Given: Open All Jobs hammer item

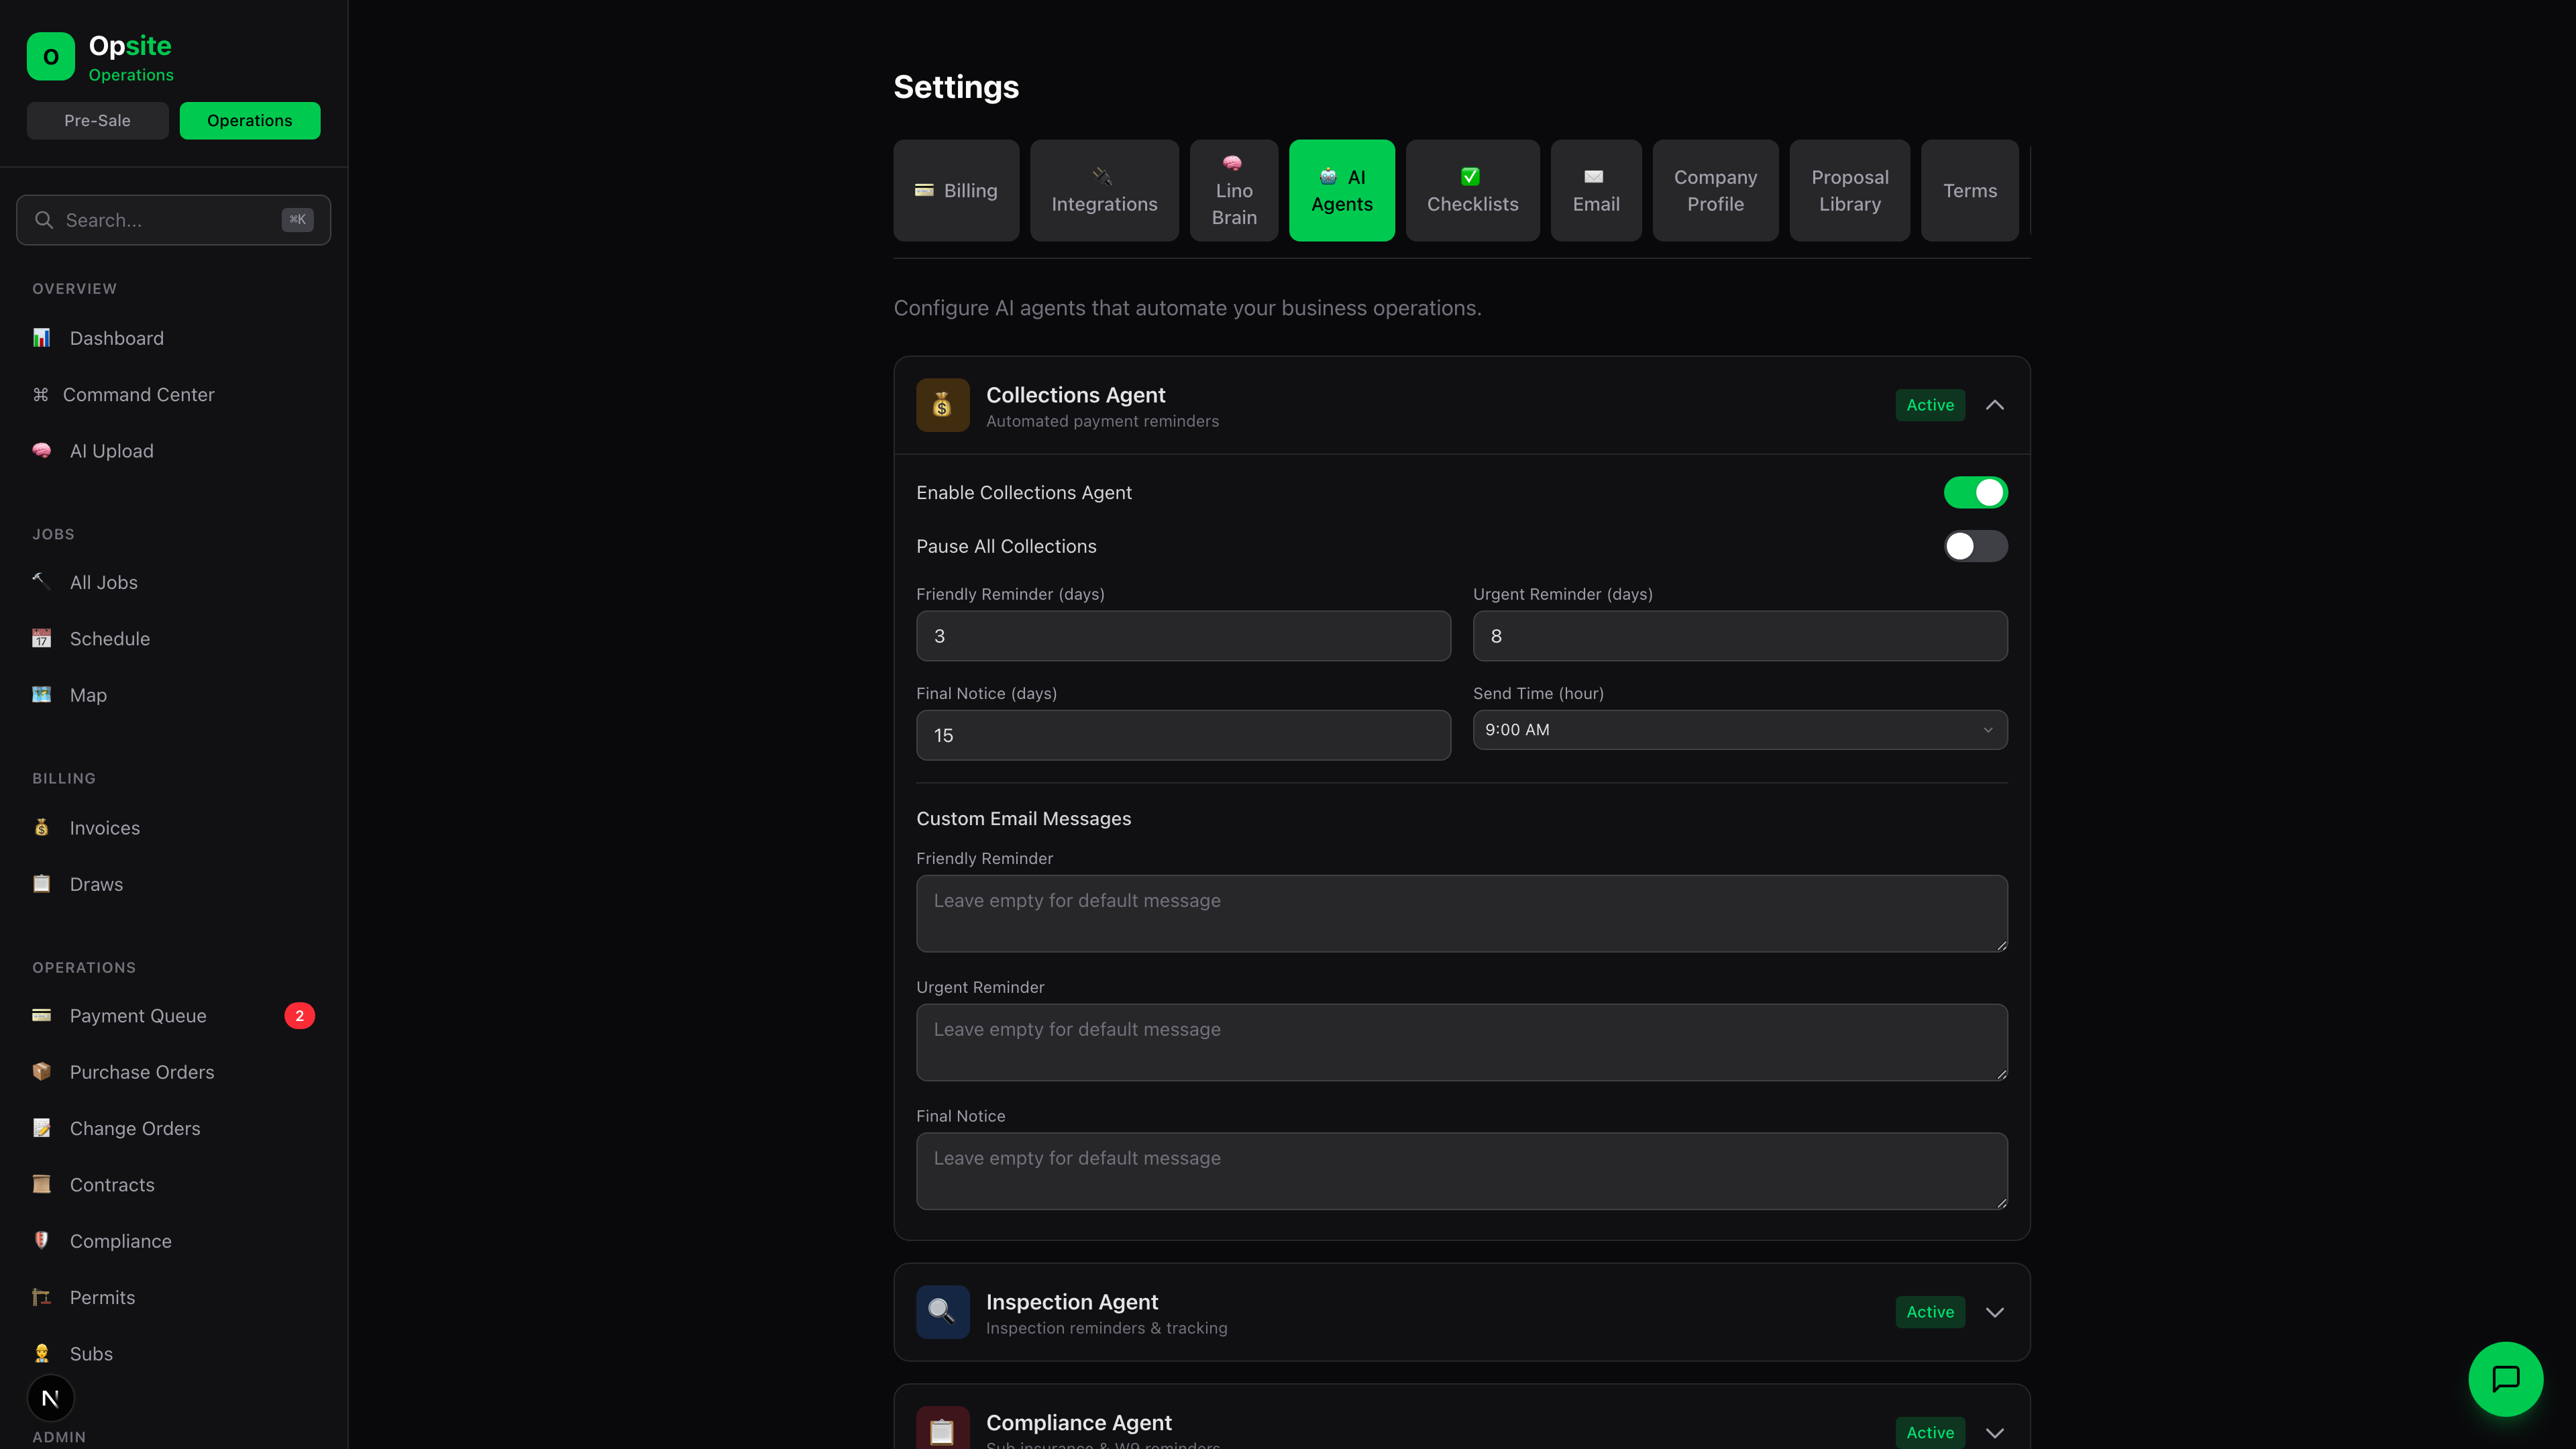Looking at the screenshot, I should point(173,582).
